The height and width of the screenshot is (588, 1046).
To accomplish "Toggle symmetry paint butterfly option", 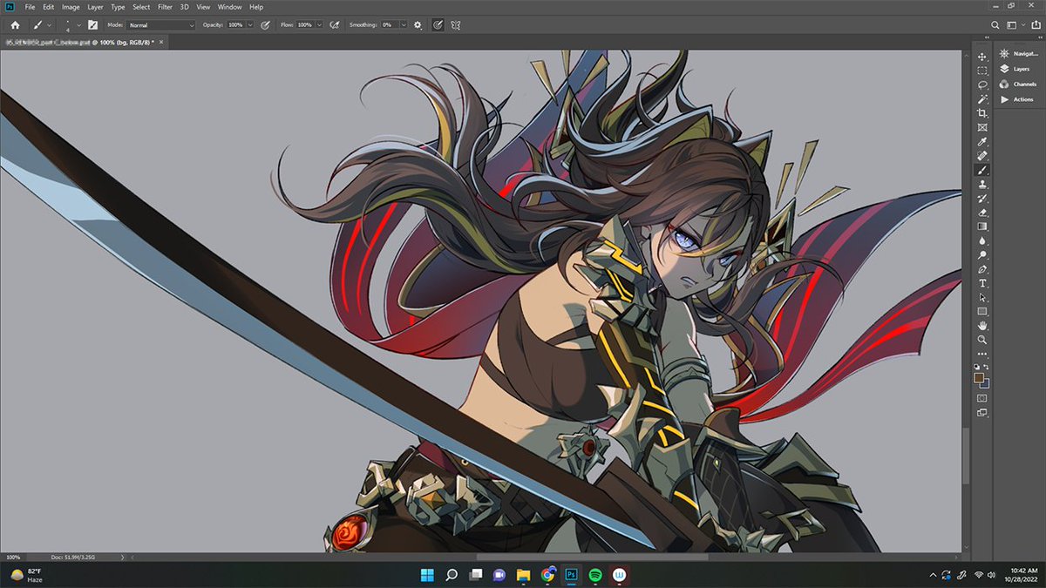I will 456,25.
